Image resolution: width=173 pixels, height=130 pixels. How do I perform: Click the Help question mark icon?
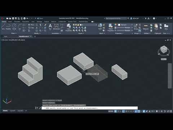click(154, 18)
